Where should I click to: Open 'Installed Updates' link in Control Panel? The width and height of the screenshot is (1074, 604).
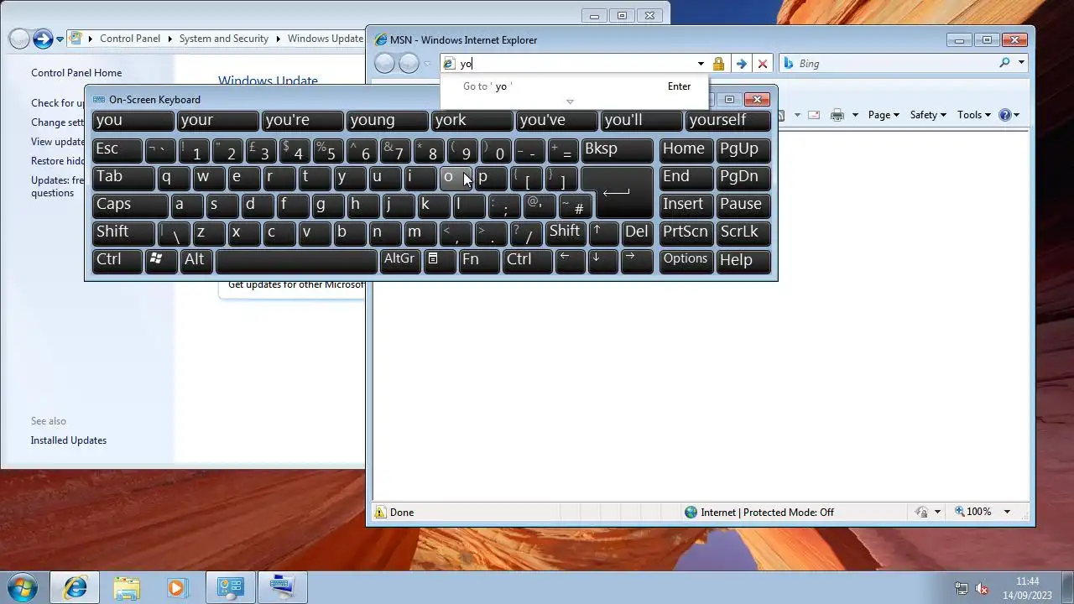[69, 440]
